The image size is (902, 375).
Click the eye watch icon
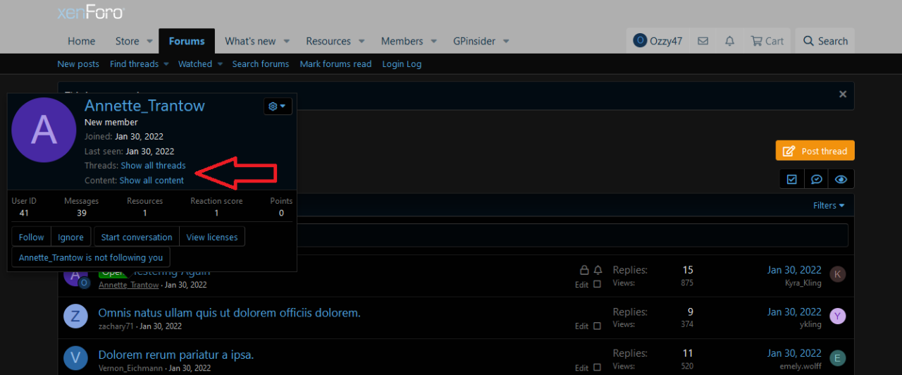point(841,179)
